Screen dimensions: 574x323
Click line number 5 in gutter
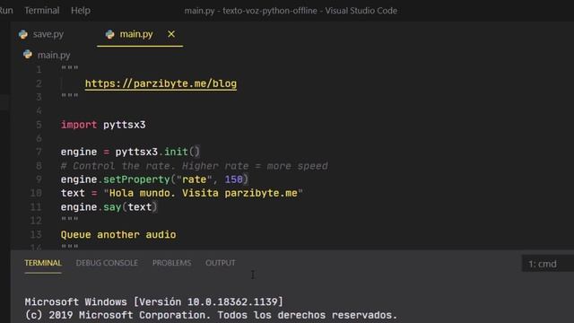pyautogui.click(x=39, y=125)
